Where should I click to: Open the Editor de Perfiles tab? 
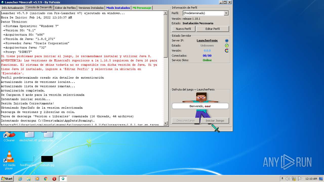65,8
